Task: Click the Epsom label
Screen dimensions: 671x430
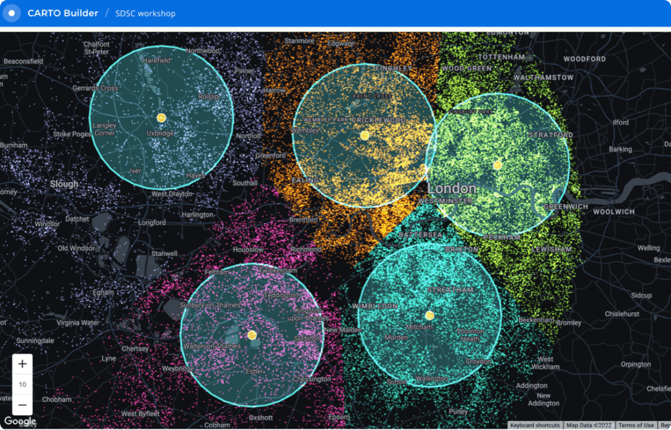Action: click(x=339, y=417)
